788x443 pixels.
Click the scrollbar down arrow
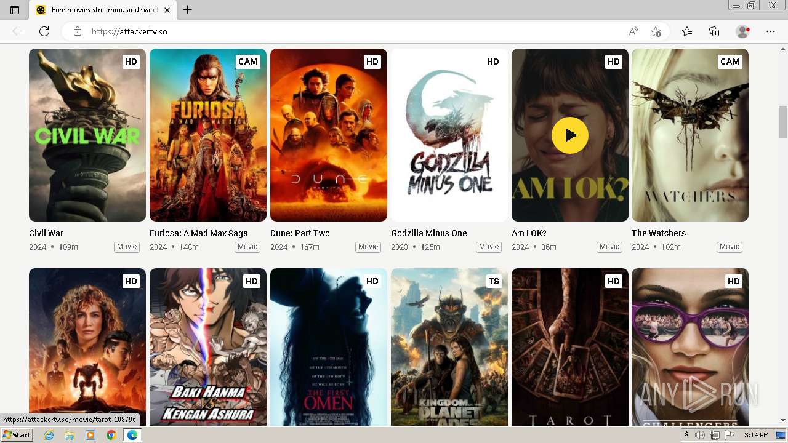pos(783,420)
